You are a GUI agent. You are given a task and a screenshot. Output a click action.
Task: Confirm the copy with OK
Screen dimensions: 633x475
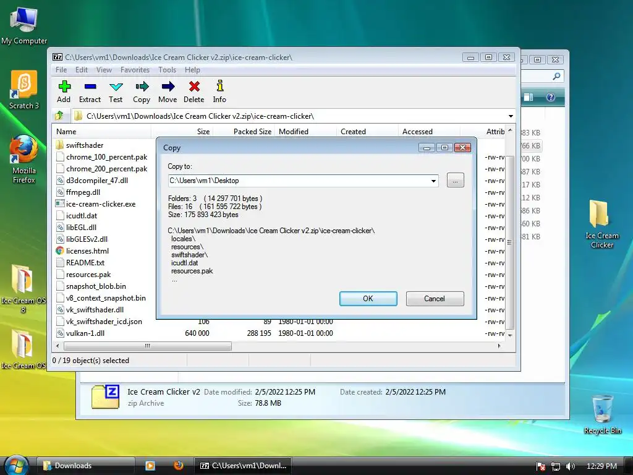click(368, 299)
